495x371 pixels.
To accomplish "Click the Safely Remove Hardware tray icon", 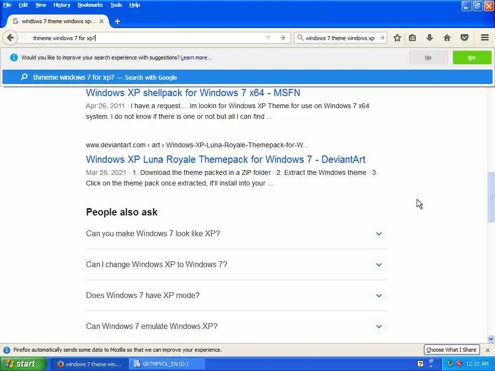I will (x=450, y=364).
